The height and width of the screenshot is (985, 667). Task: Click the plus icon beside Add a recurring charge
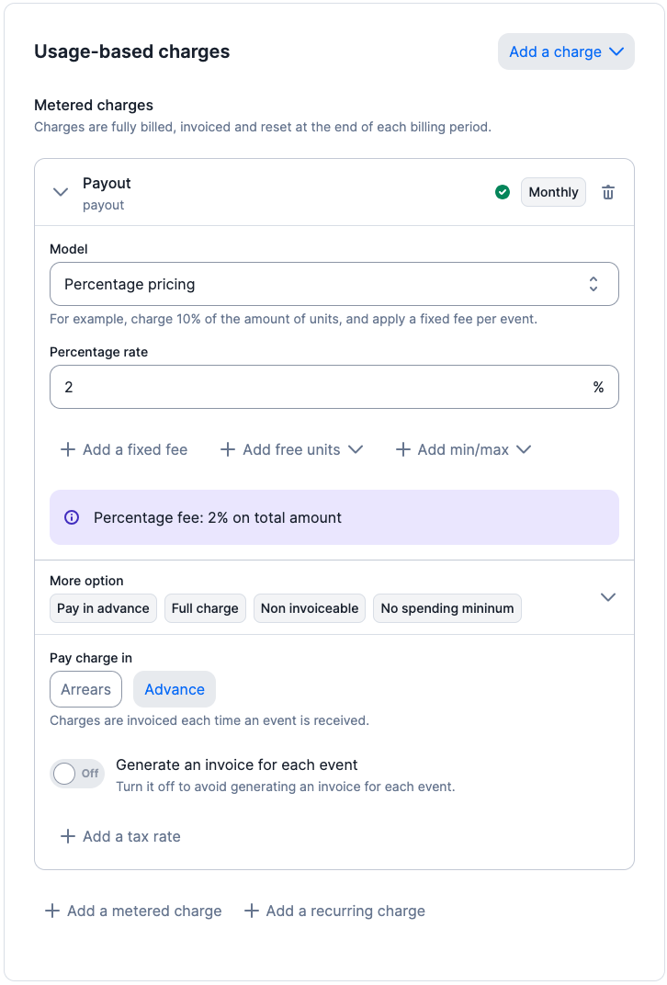pyautogui.click(x=251, y=911)
